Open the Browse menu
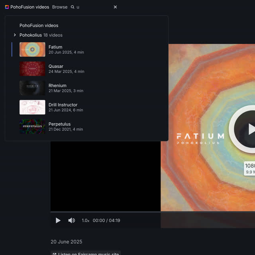This screenshot has width=255, height=255. click(x=60, y=7)
